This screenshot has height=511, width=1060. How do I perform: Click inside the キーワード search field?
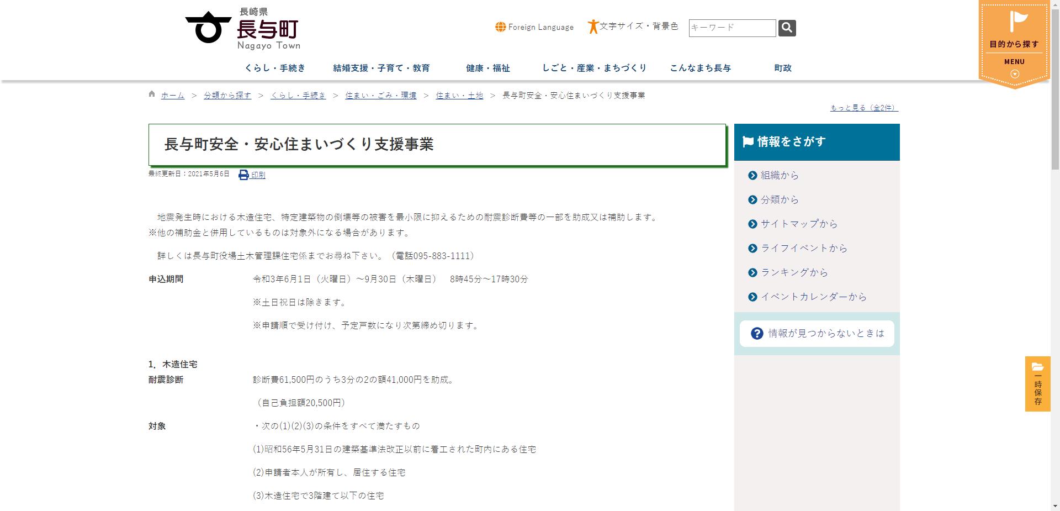(730, 27)
